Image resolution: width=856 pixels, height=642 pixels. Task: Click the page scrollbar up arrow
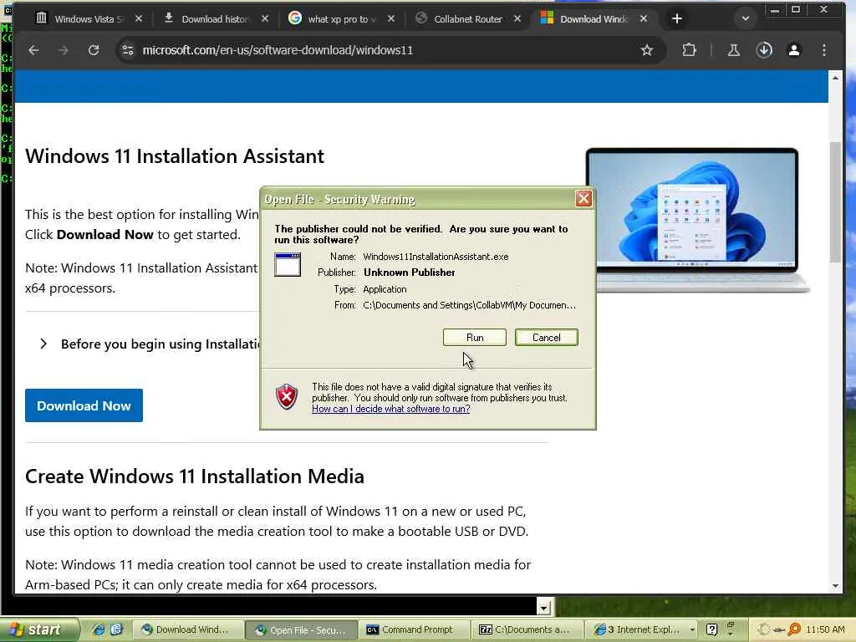coord(835,78)
